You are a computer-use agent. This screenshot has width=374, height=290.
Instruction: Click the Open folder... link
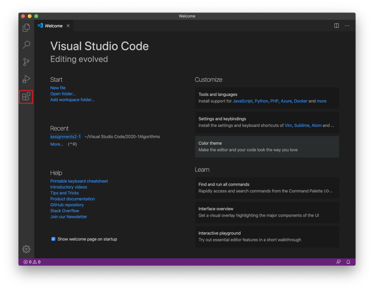63,94
